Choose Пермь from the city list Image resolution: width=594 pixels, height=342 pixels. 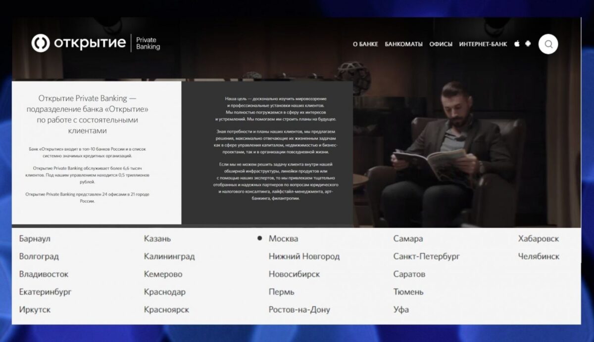coord(281,292)
